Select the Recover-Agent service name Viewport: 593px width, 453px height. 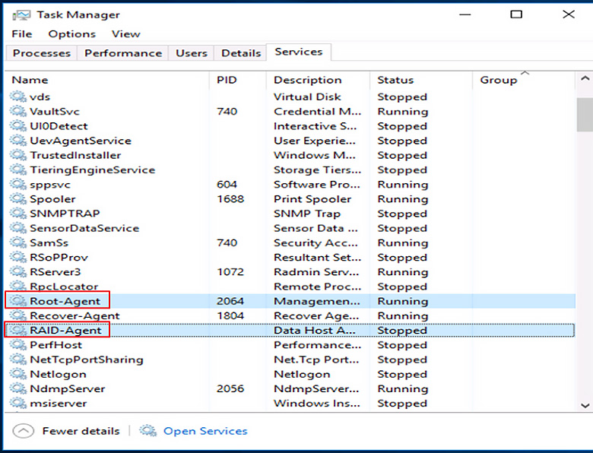click(75, 315)
